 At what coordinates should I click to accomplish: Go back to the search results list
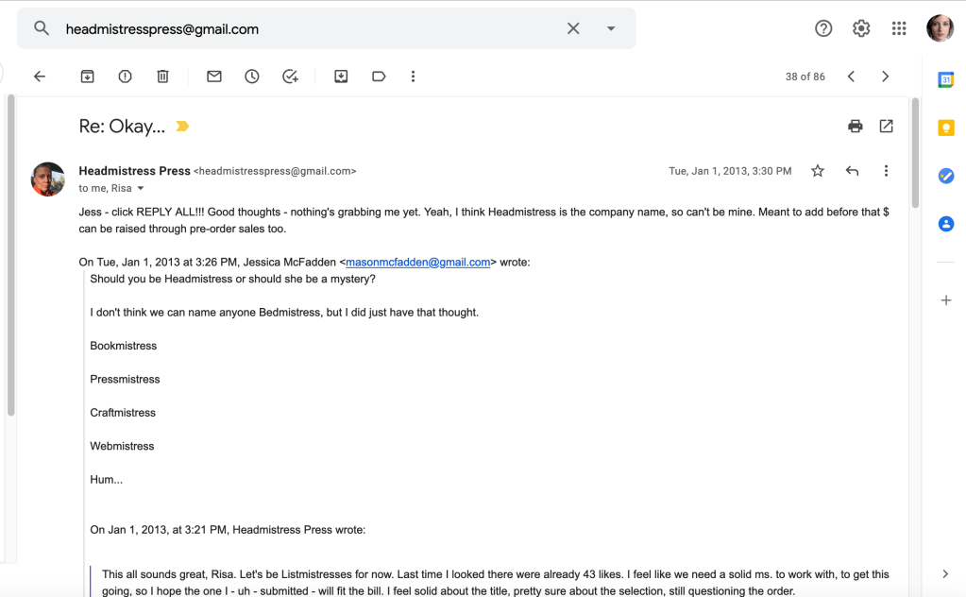coord(40,77)
